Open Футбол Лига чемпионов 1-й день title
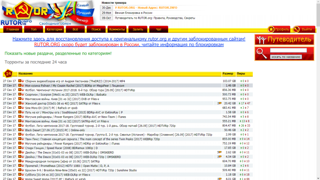 click(100, 126)
